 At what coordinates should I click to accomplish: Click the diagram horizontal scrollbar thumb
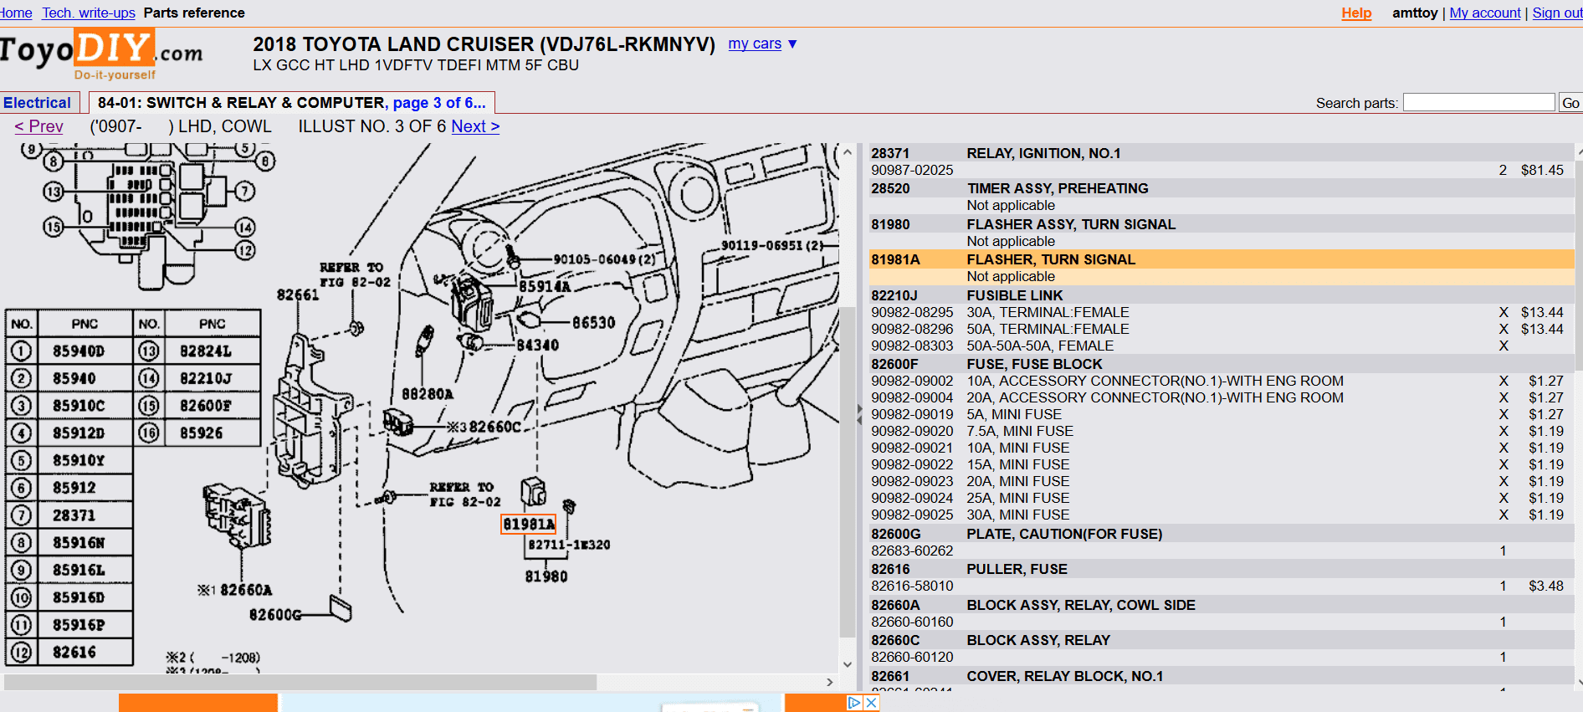click(x=300, y=682)
